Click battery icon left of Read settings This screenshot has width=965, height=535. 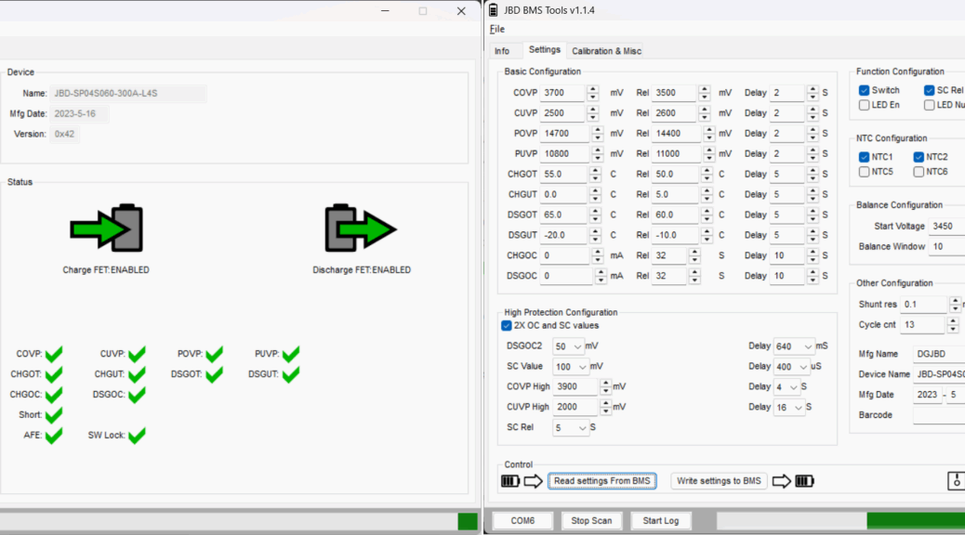(x=510, y=481)
